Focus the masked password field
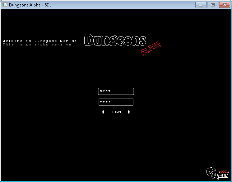This screenshot has height=182, width=232. (116, 102)
